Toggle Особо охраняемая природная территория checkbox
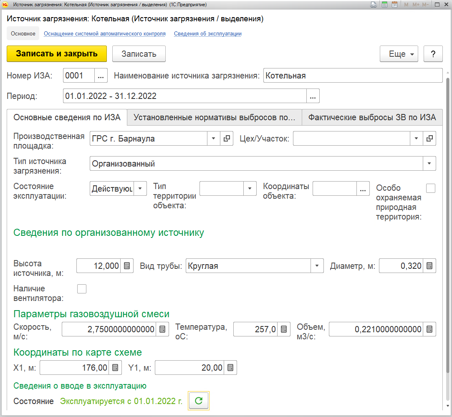This screenshot has height=417, width=452. pos(431,188)
